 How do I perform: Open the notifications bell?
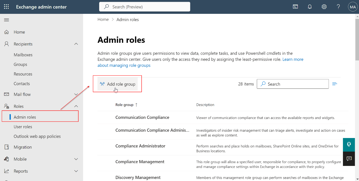(310, 7)
